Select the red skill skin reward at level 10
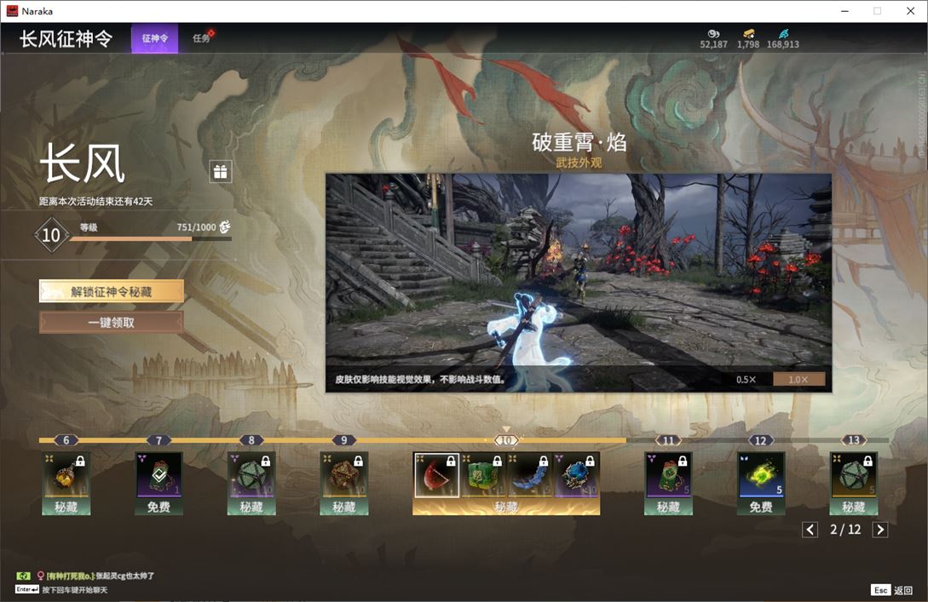928x602 pixels. pyautogui.click(x=436, y=475)
